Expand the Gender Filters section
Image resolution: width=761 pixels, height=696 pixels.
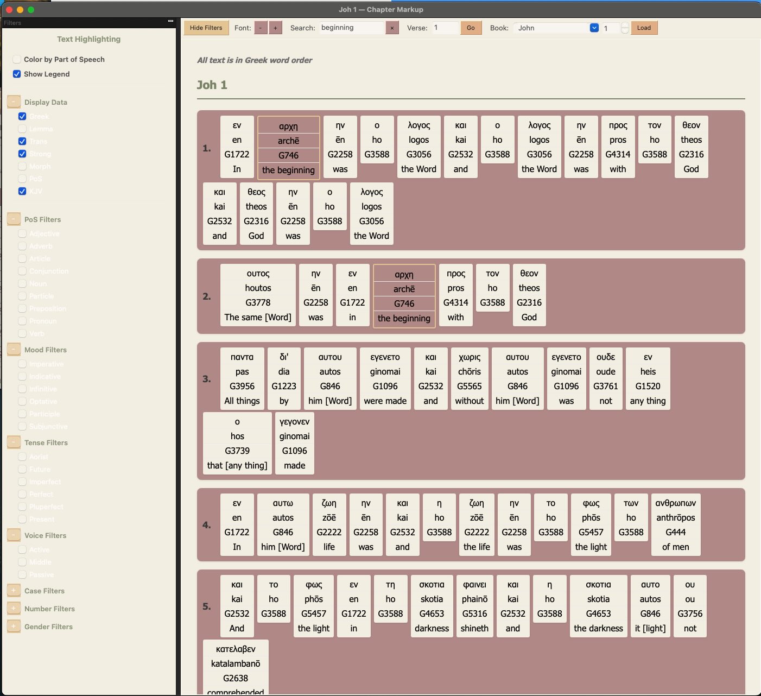pyautogui.click(x=14, y=627)
